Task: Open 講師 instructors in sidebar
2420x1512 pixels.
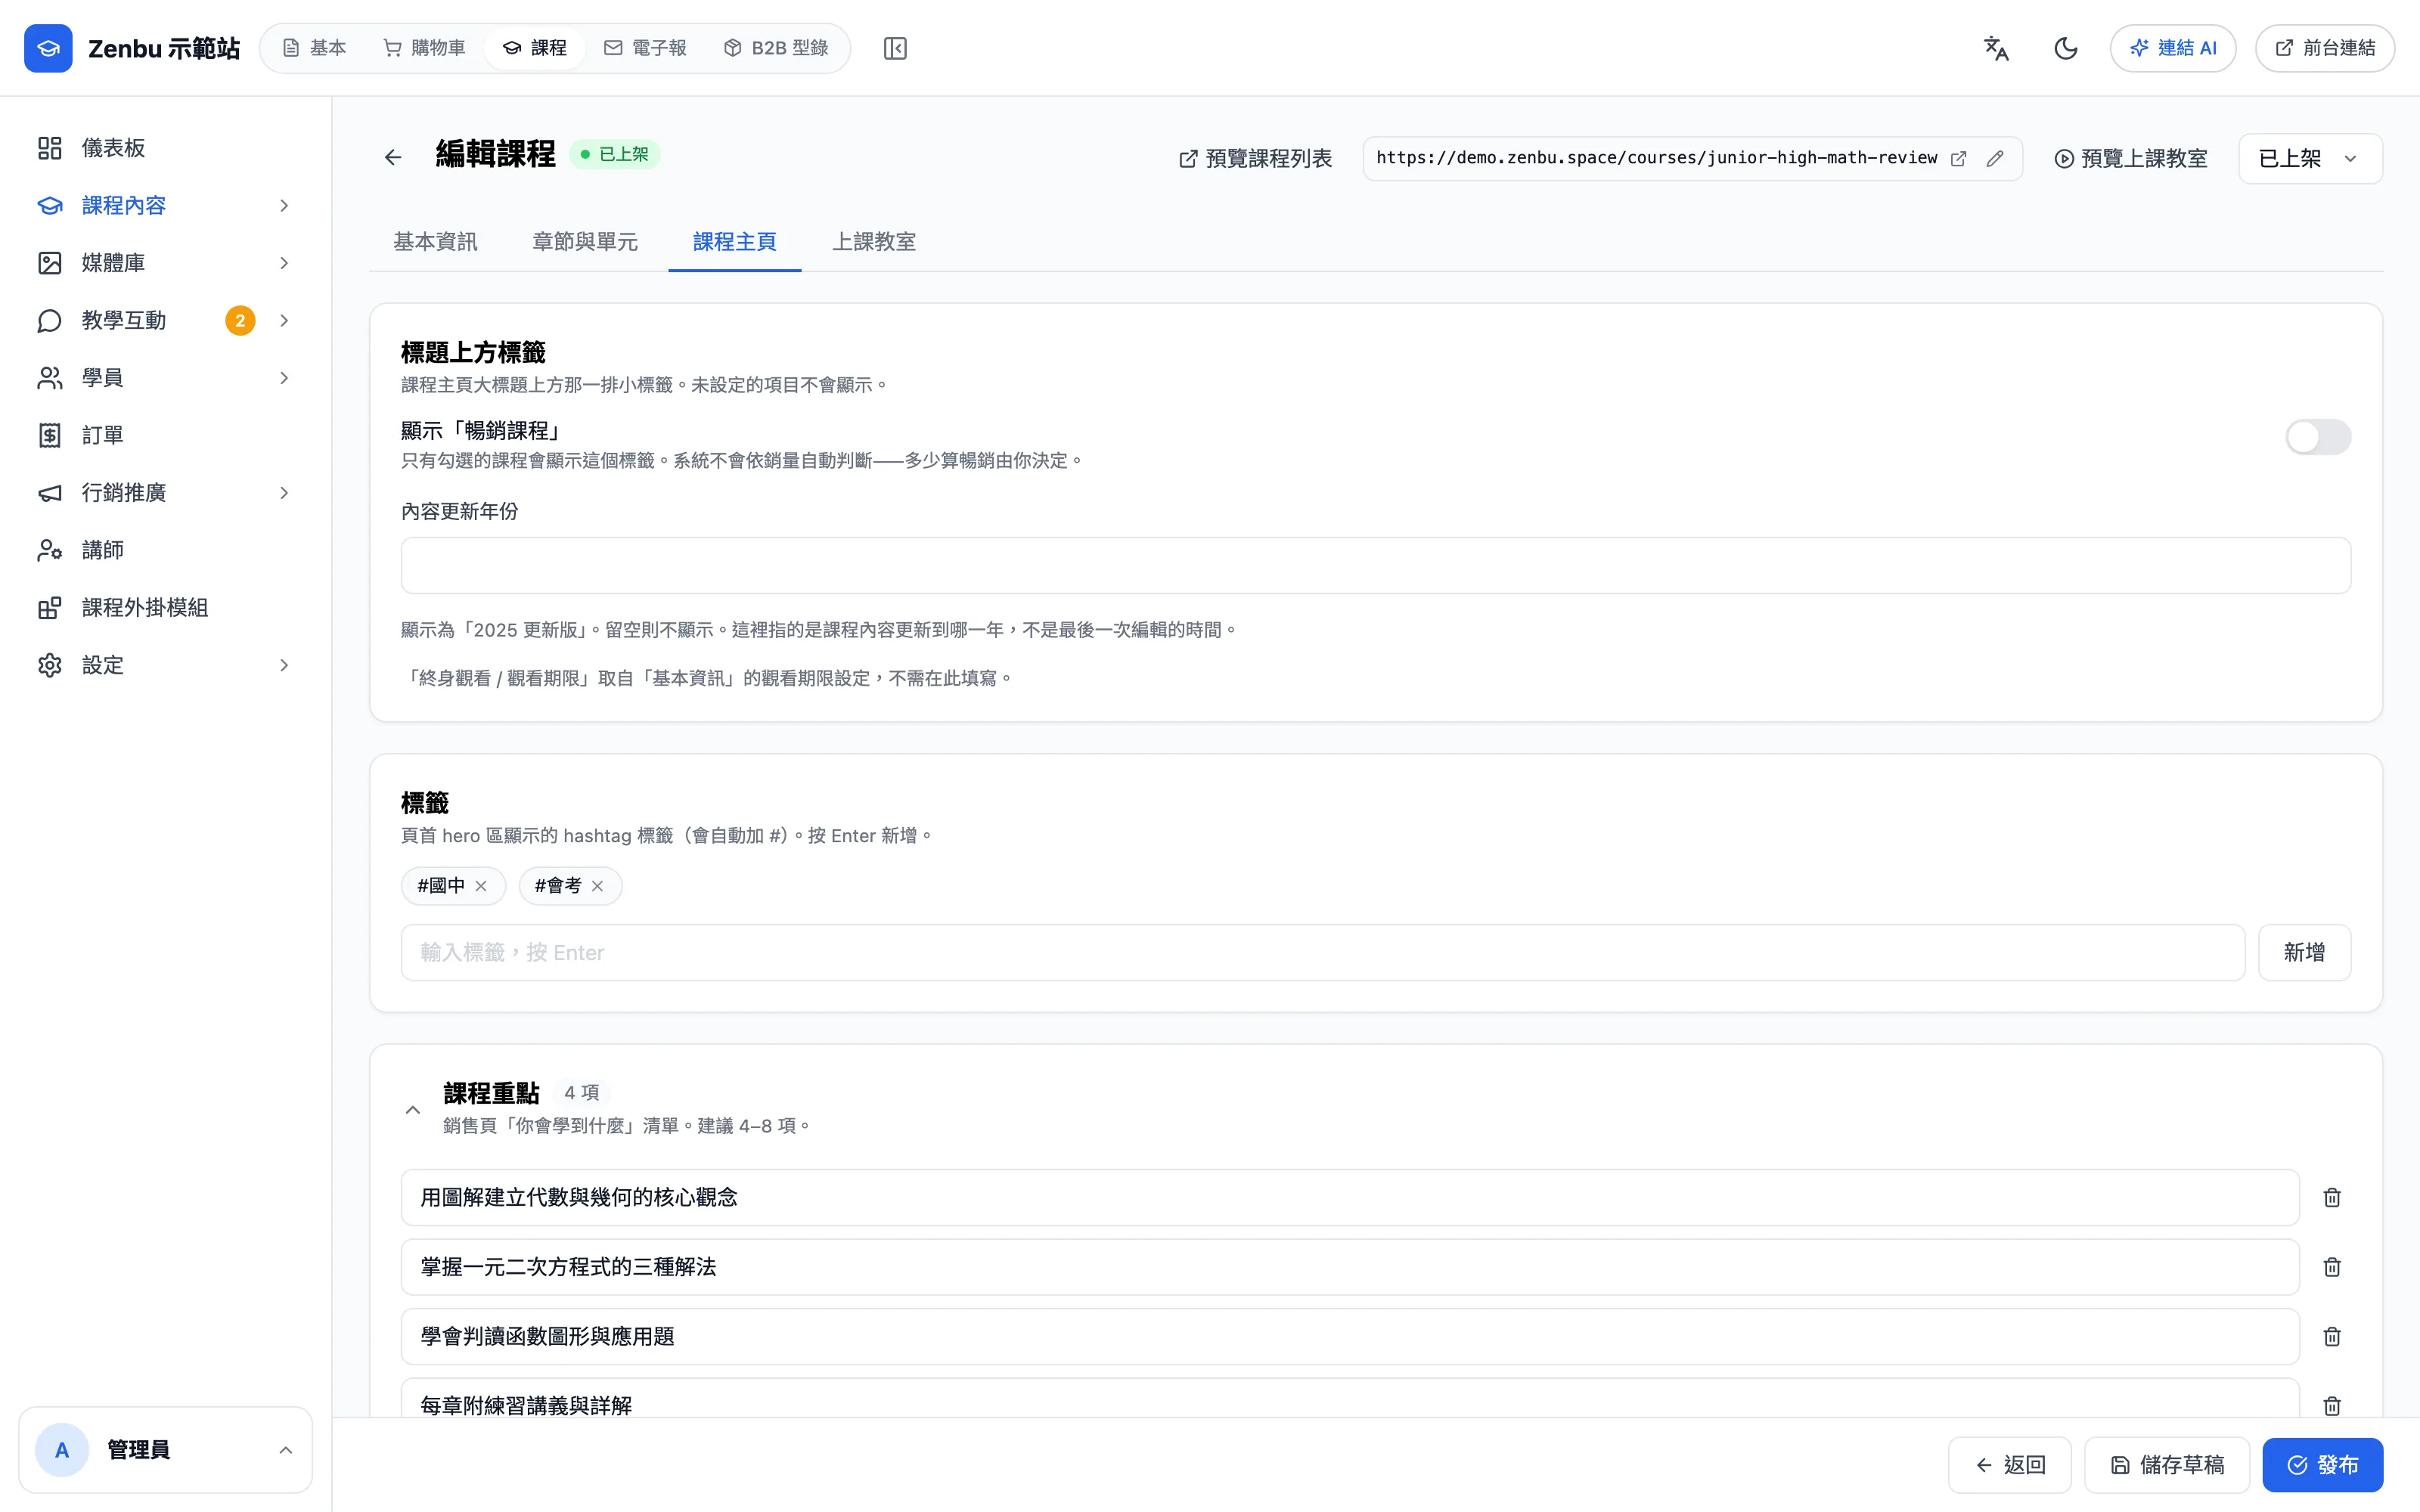Action: coord(166,550)
